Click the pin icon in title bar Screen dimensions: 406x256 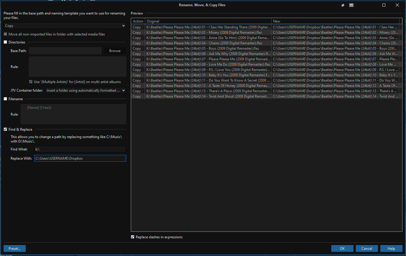pos(343,5)
